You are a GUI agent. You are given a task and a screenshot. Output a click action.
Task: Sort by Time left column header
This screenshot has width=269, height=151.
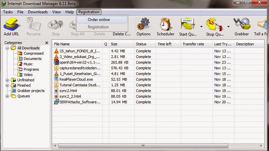pos(168,44)
